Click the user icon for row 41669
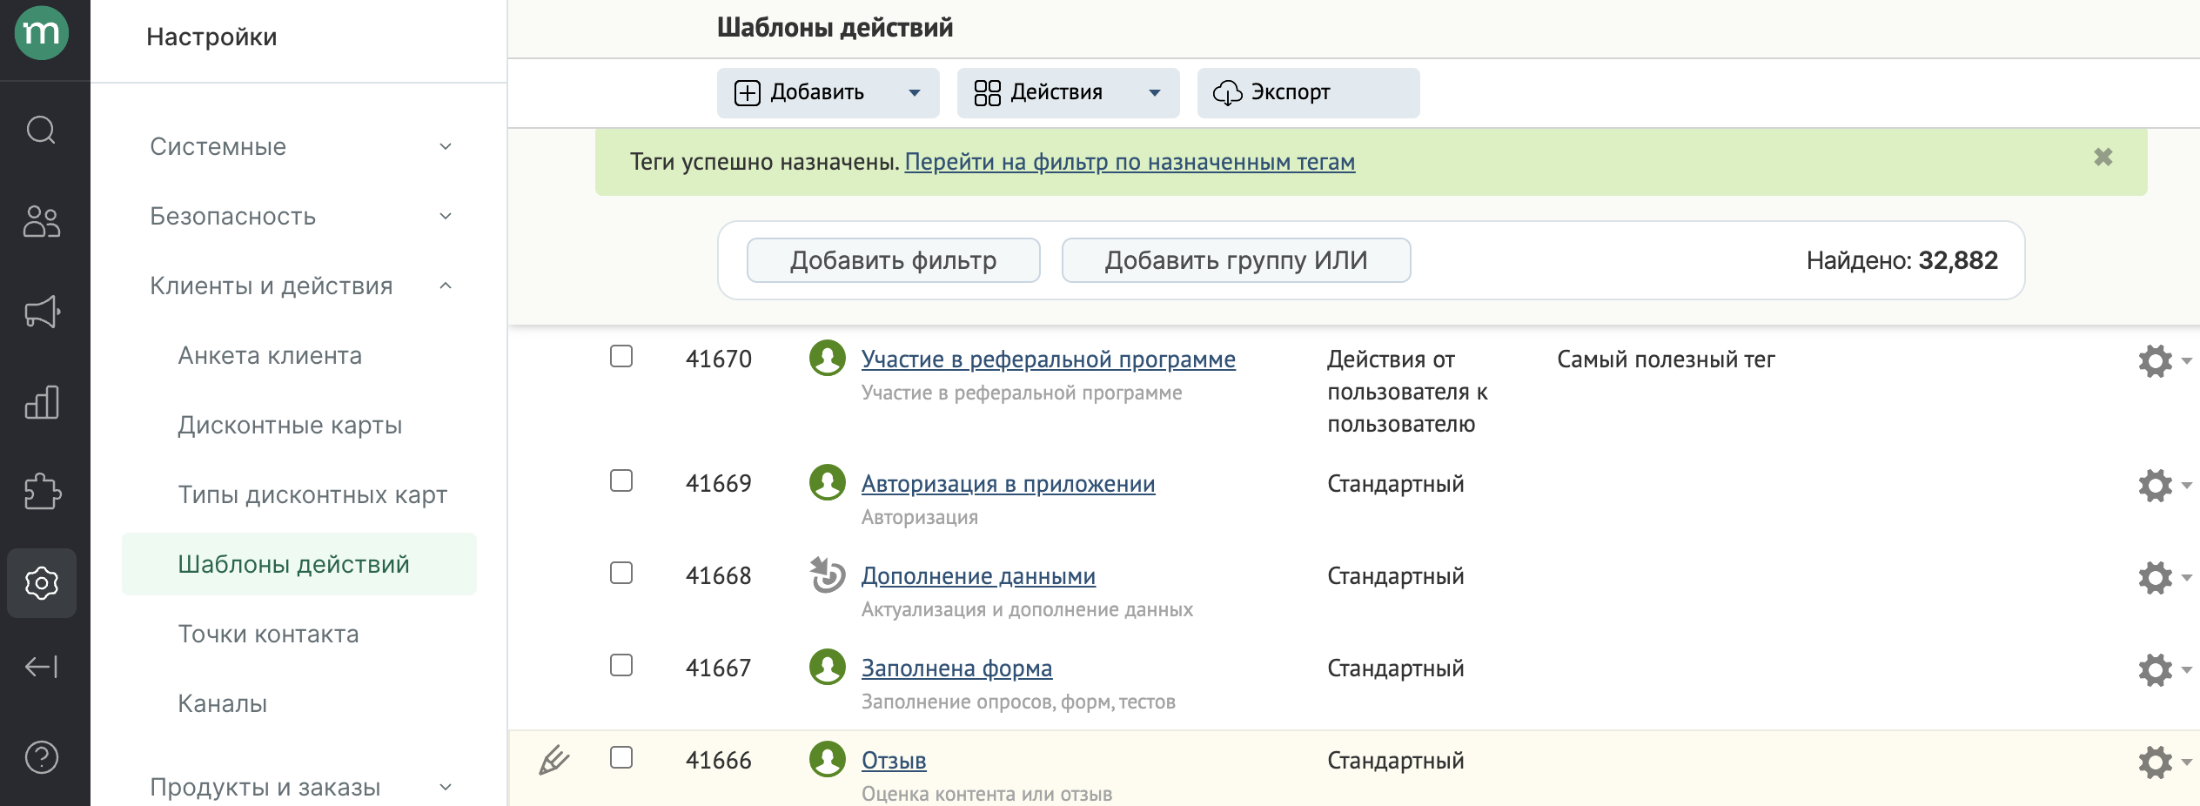 [x=828, y=482]
